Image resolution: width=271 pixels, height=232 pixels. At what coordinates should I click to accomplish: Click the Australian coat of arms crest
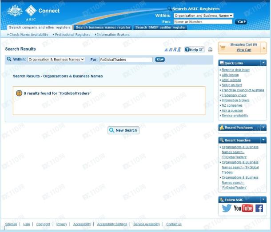(15, 11)
